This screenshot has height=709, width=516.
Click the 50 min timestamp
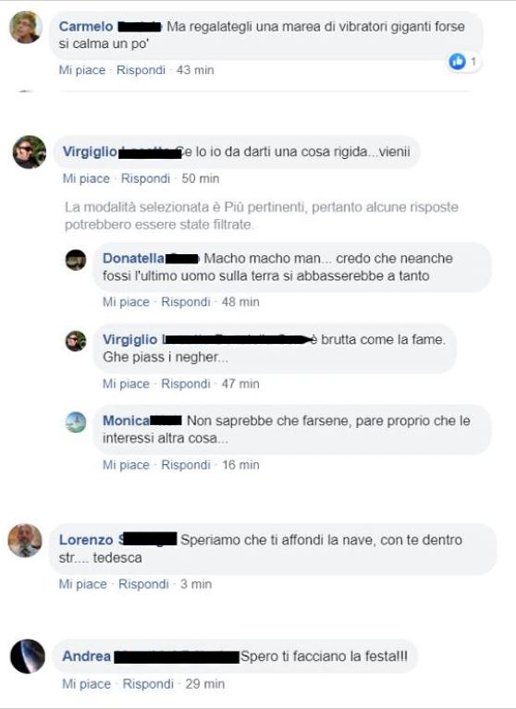(x=201, y=178)
